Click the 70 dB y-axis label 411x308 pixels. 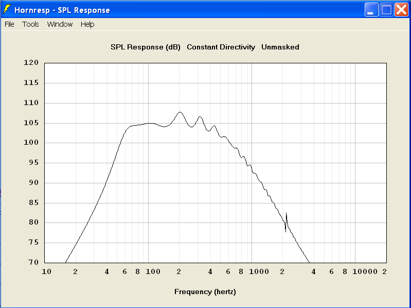pyautogui.click(x=33, y=262)
